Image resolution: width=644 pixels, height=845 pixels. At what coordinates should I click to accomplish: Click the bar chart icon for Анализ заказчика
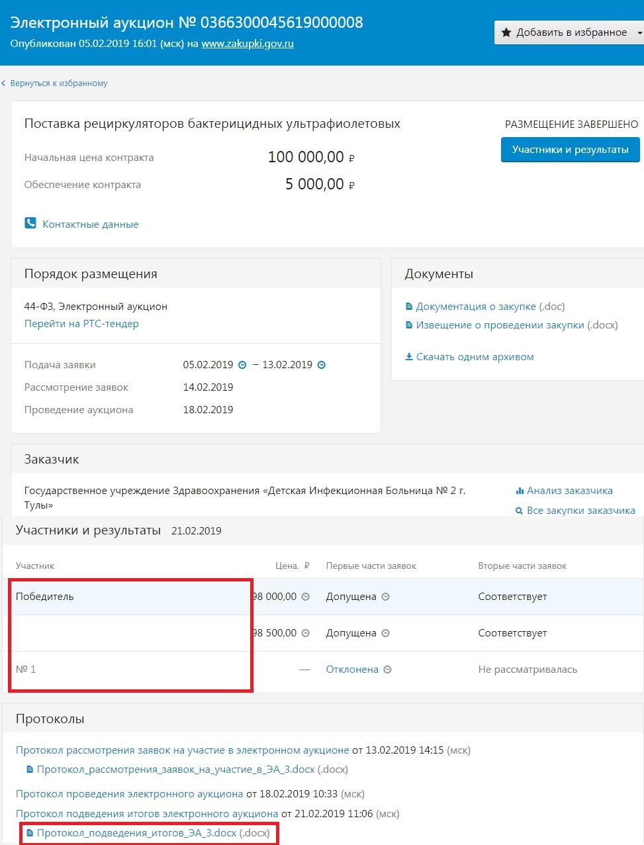520,491
